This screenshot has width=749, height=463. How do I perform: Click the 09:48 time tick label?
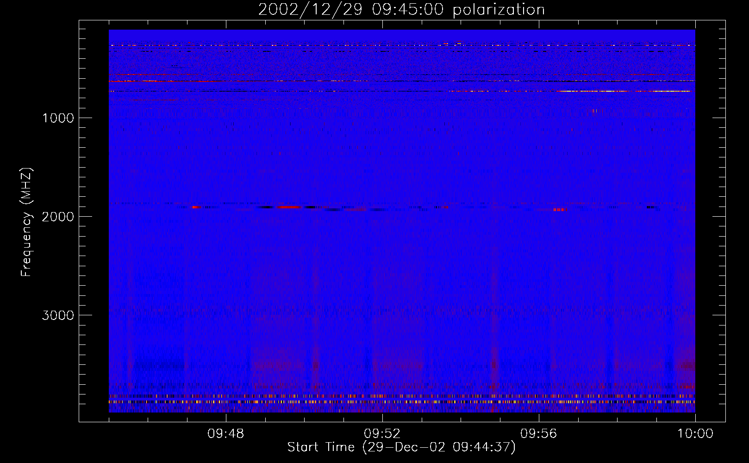(226, 434)
